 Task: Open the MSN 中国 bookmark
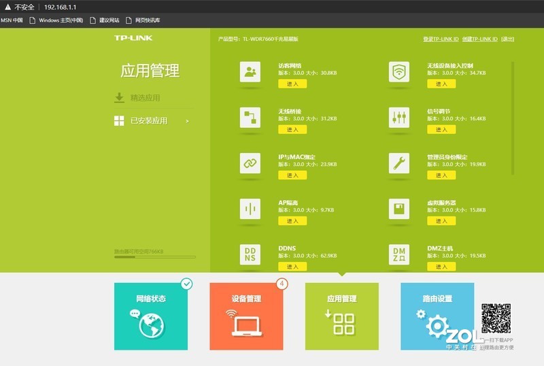[x=12, y=20]
